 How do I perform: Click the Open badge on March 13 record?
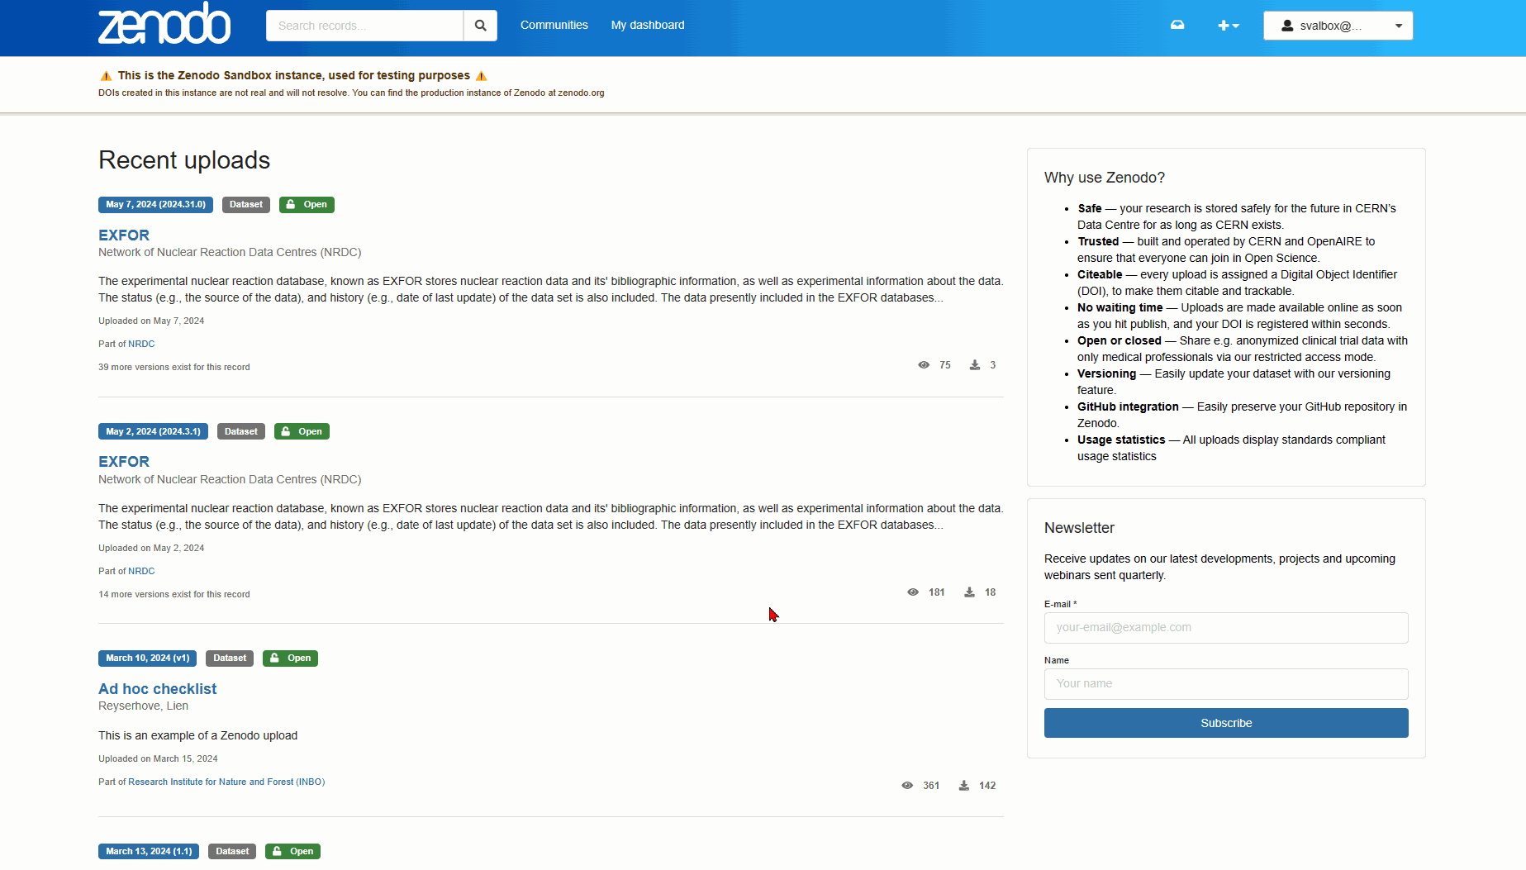292,852
